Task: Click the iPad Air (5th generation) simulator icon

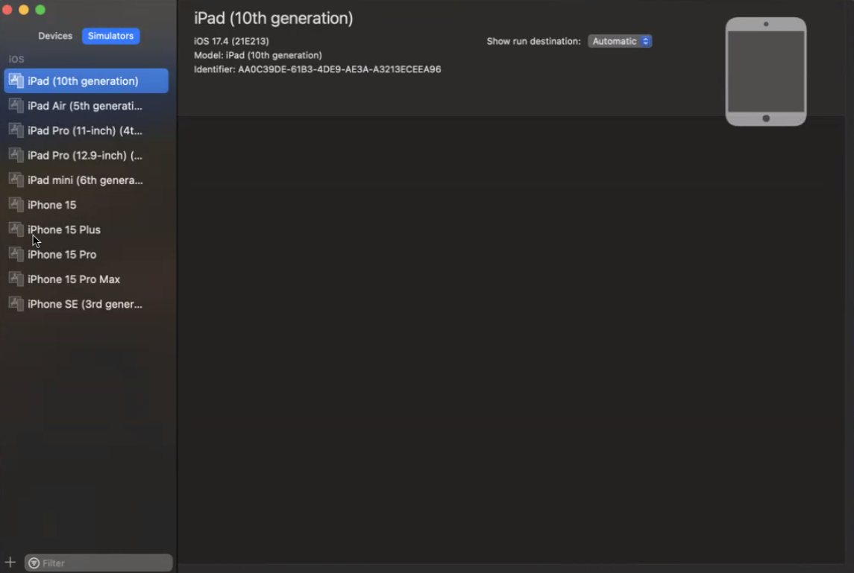Action: 16,106
